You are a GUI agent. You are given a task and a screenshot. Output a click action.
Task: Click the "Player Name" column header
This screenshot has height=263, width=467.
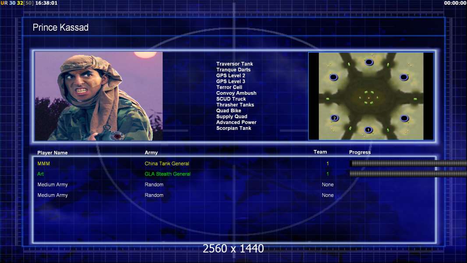coord(53,153)
